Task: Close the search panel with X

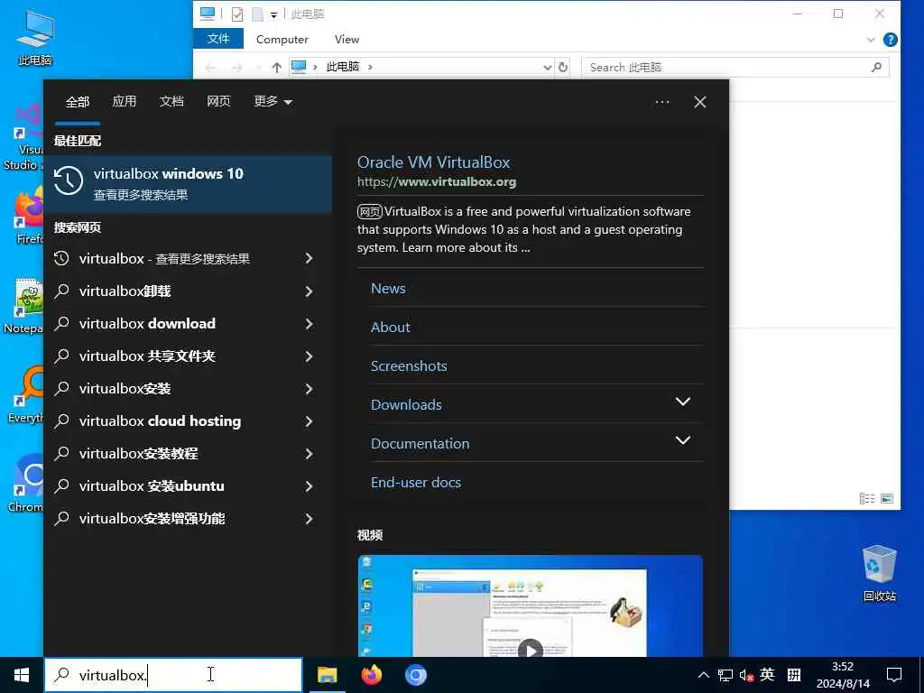Action: [700, 102]
